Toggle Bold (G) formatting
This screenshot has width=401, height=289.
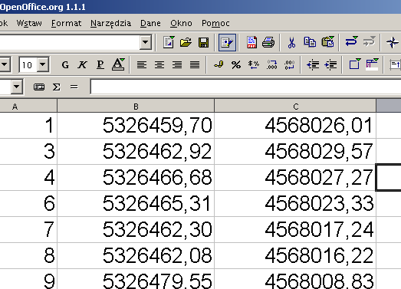click(65, 64)
